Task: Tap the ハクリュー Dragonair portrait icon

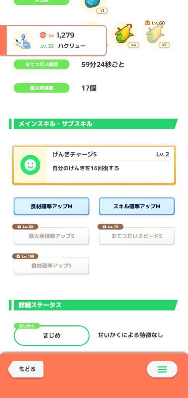Action: 23,40
